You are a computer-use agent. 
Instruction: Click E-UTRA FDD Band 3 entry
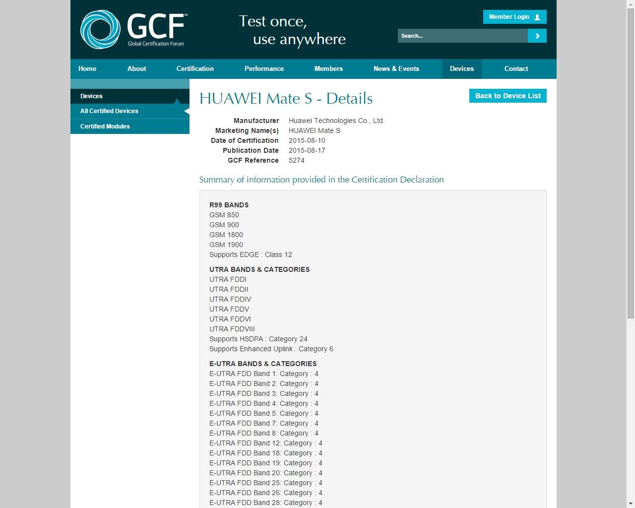(x=264, y=393)
